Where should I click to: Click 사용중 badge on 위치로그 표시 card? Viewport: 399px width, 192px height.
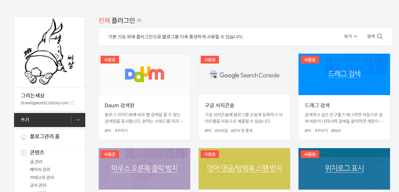[x=310, y=154]
